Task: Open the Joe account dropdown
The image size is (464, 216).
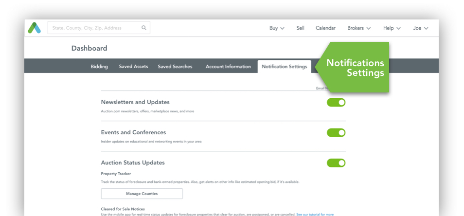Action: (421, 28)
